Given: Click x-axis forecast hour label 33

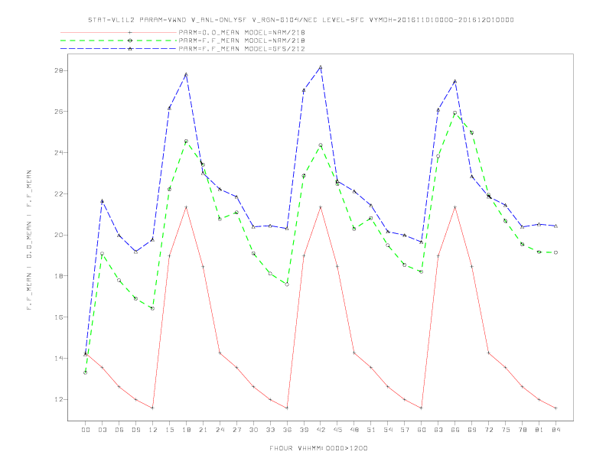Looking at the screenshot, I should coord(271,430).
